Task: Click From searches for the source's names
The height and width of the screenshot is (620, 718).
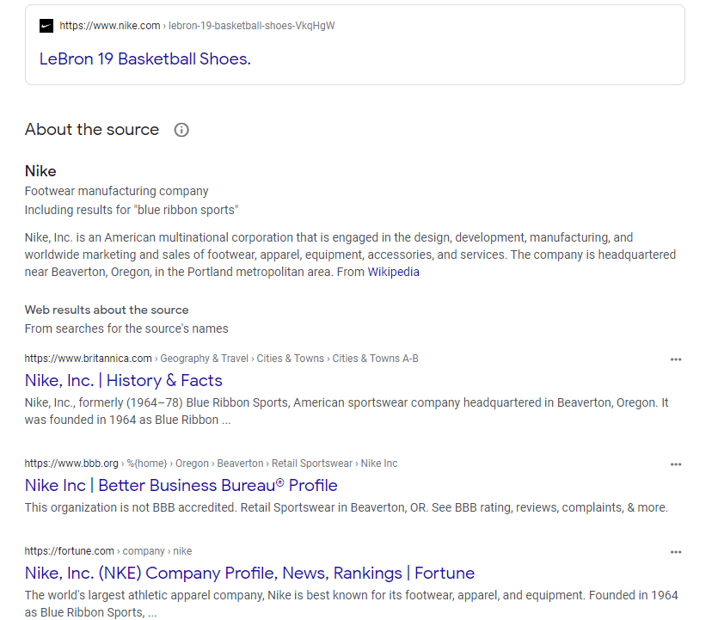Action: [x=126, y=328]
